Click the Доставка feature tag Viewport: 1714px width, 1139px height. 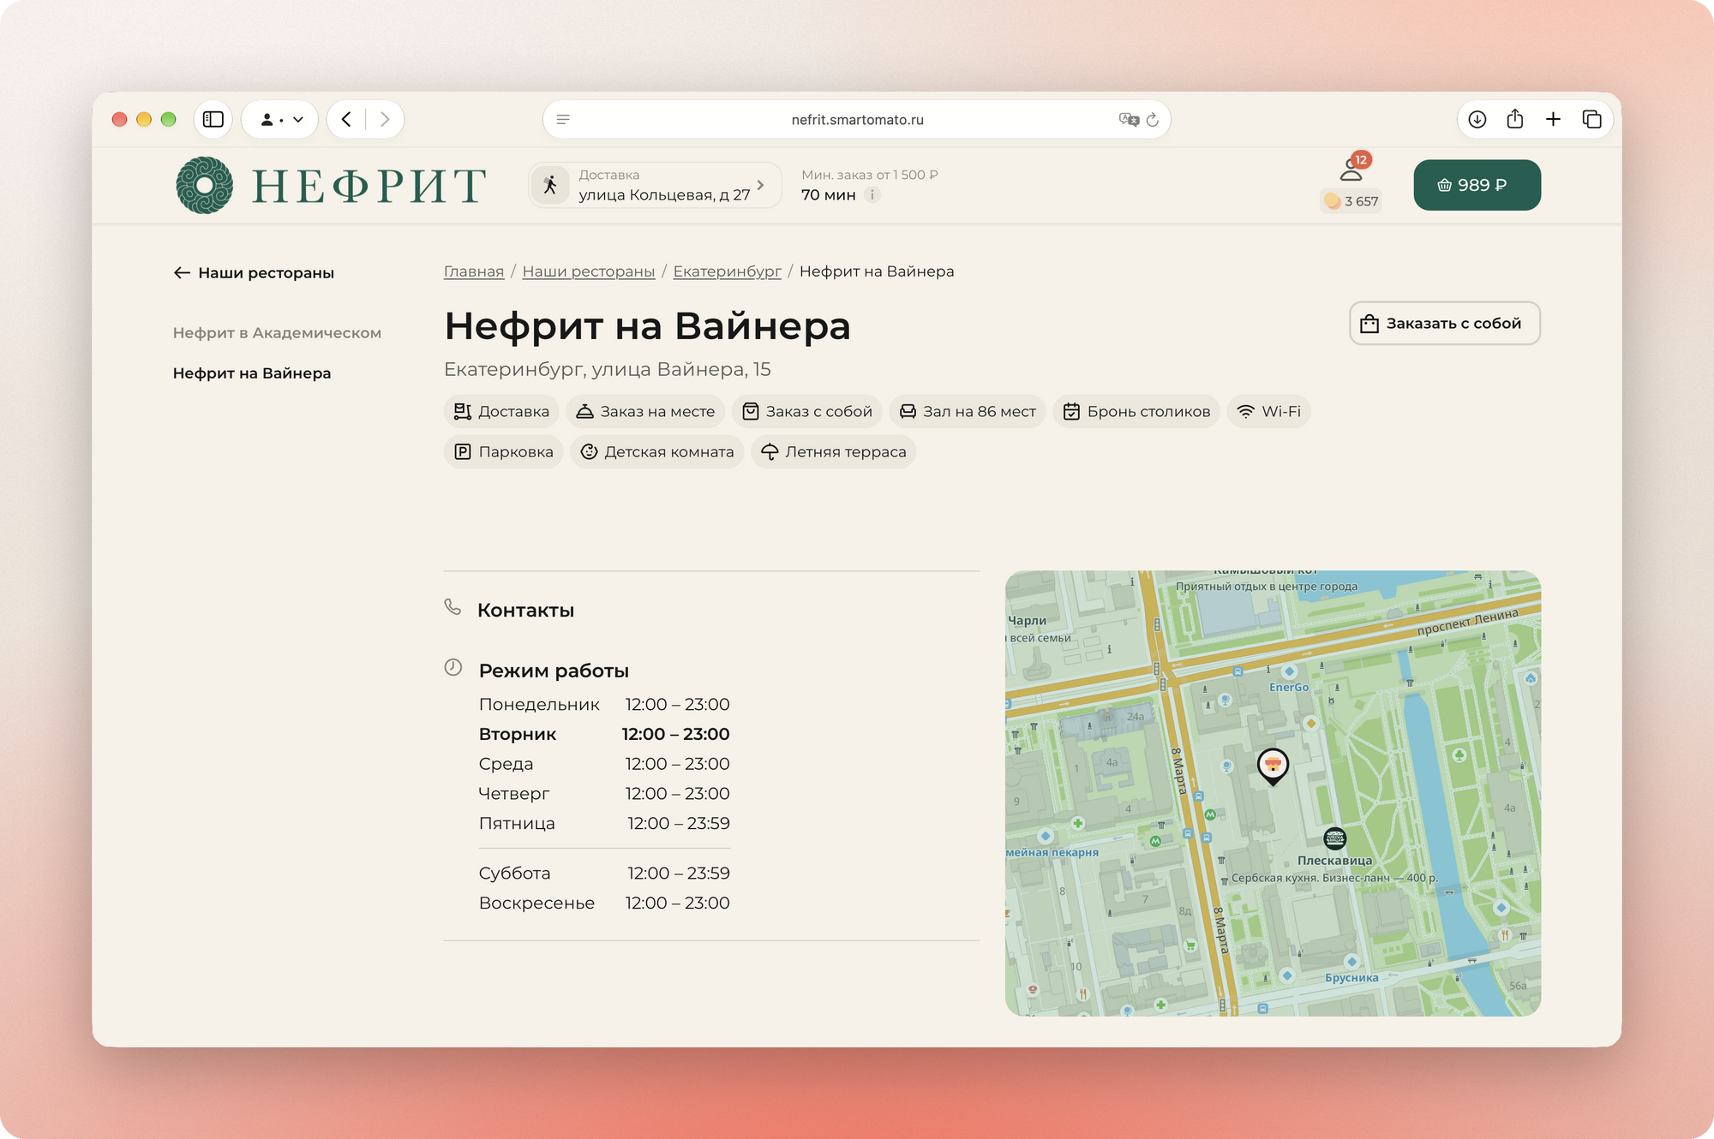501,411
